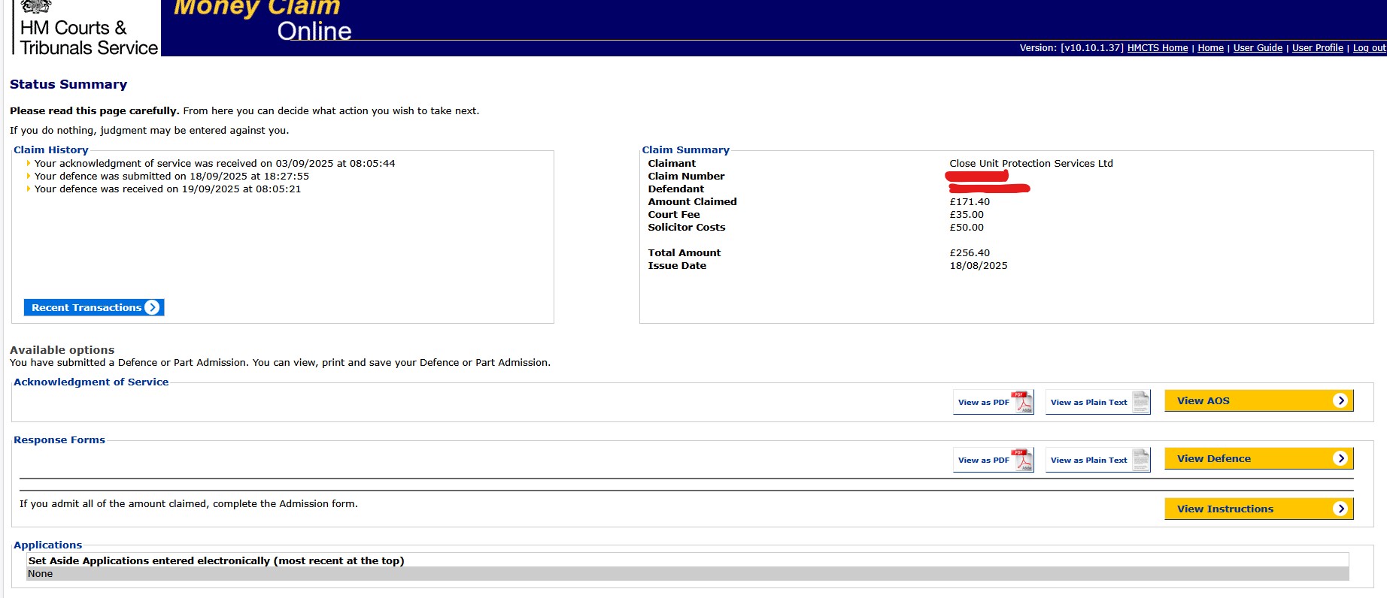
Task: Click the arrow icon on View Instructions
Action: pos(1340,509)
